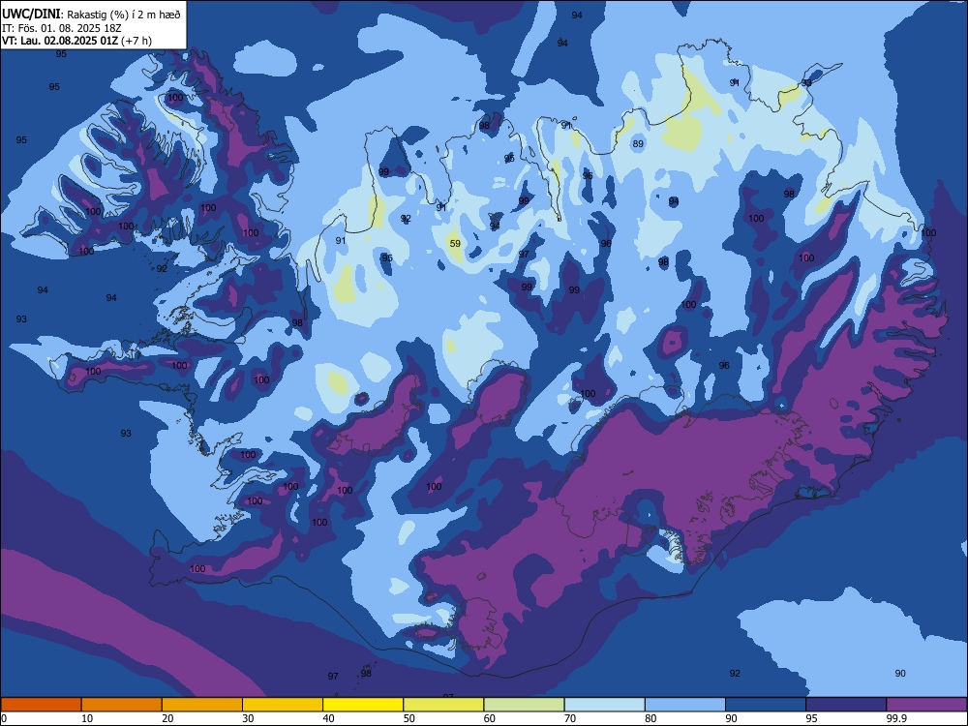Screen dimensions: 968x726
Task: Click the "10" legend tick label
Action: pos(87,718)
